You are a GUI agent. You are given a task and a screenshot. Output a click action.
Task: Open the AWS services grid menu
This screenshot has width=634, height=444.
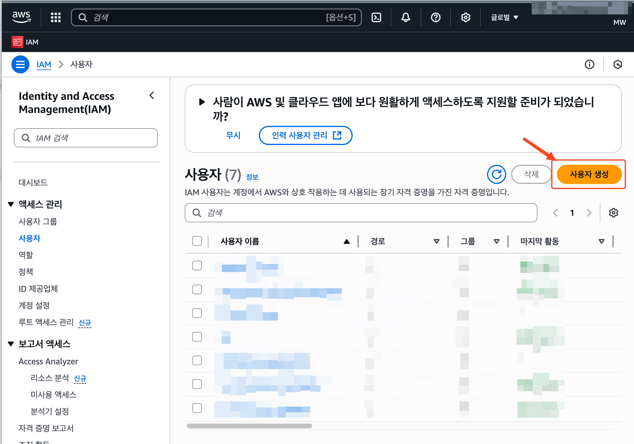pyautogui.click(x=56, y=17)
